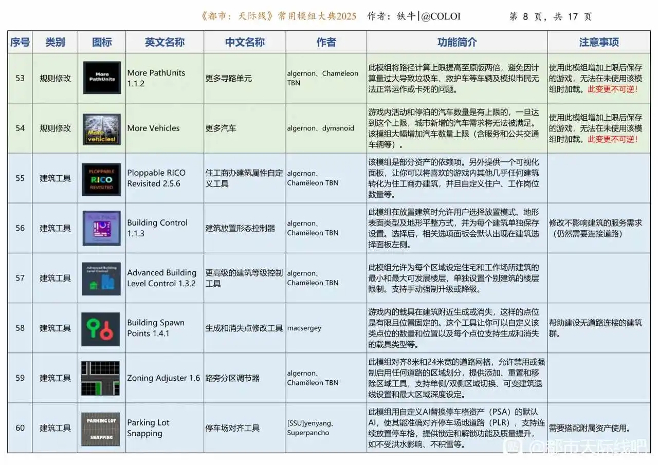658x465 pixels.
Task: Click the 序号 column header
Action: click(20, 42)
